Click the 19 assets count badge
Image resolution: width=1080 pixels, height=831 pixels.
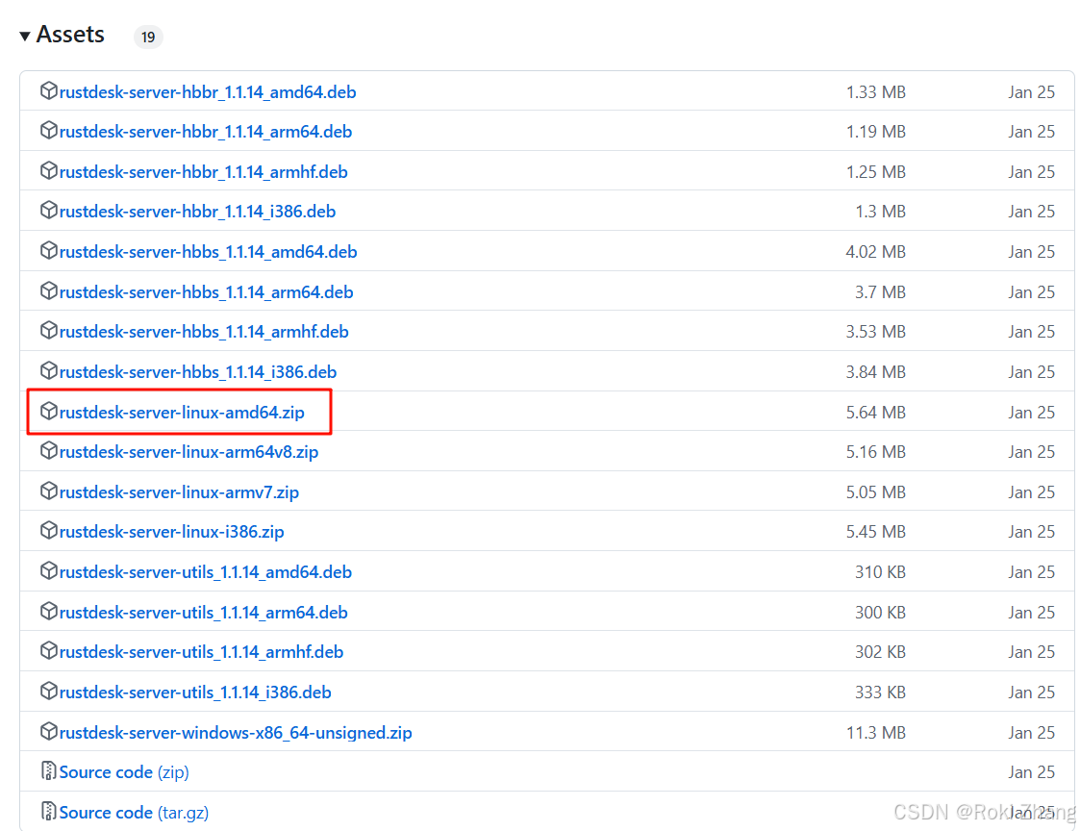coord(148,38)
